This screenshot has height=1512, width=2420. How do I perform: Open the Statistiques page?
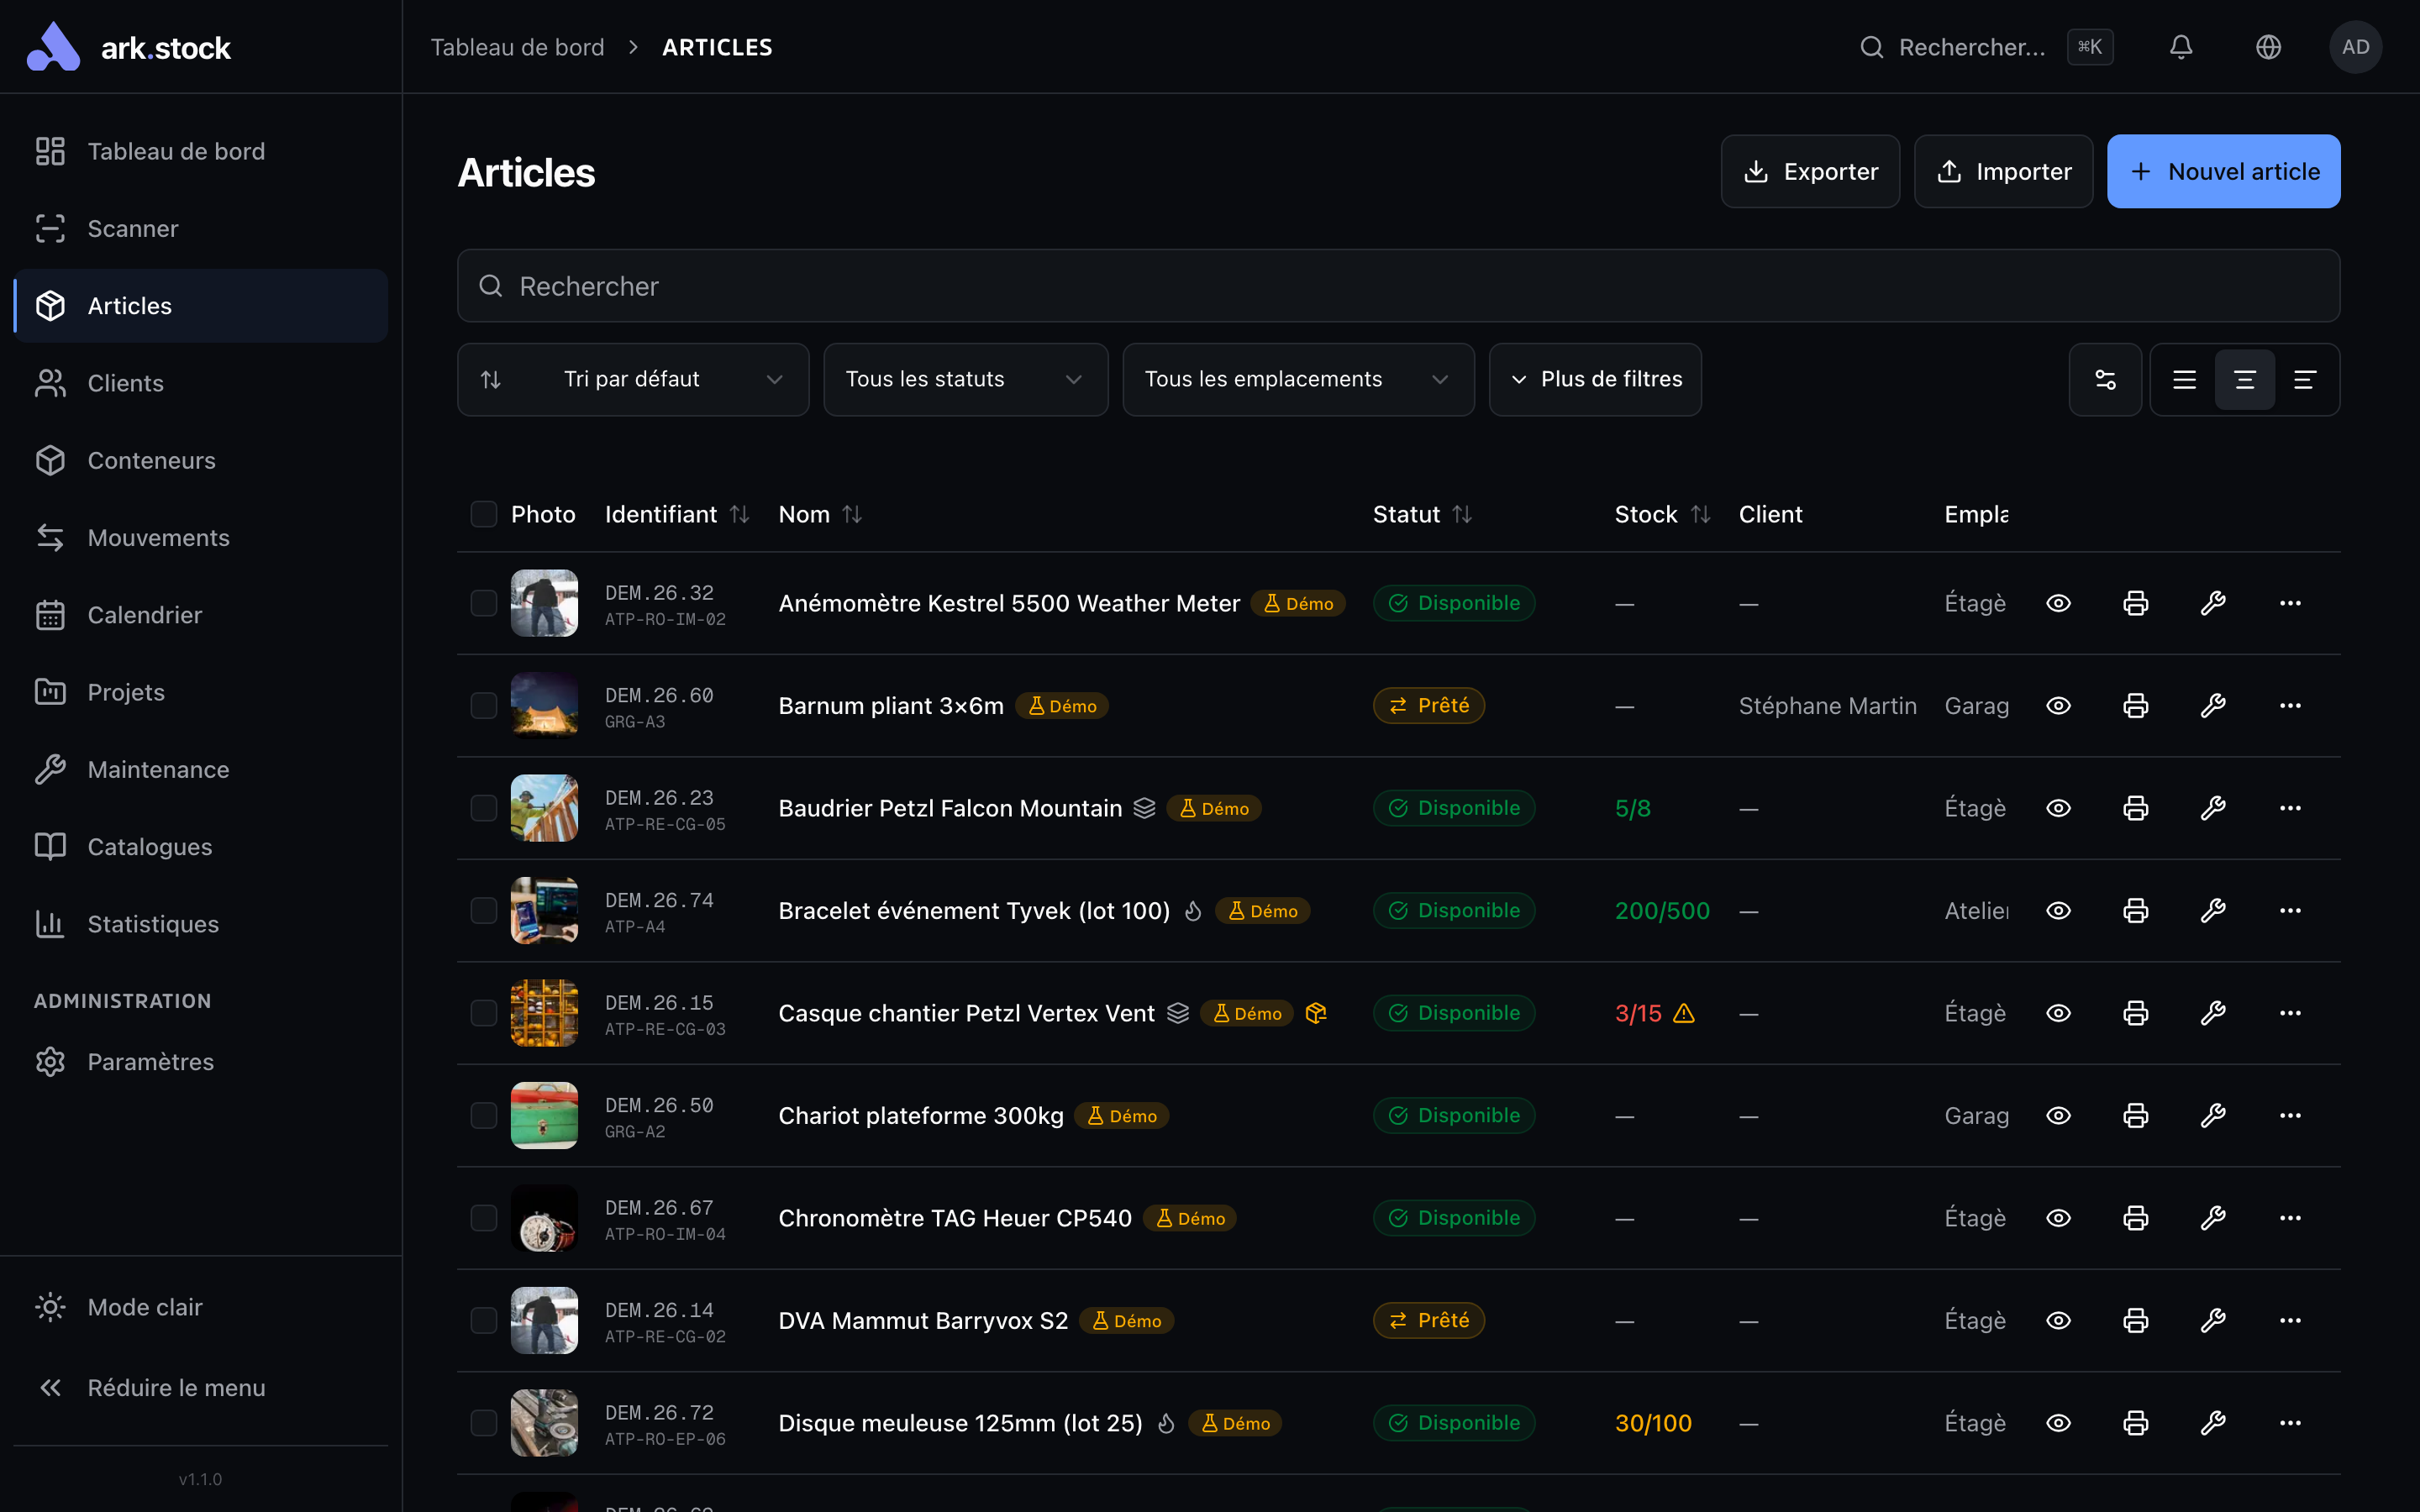[x=153, y=923]
